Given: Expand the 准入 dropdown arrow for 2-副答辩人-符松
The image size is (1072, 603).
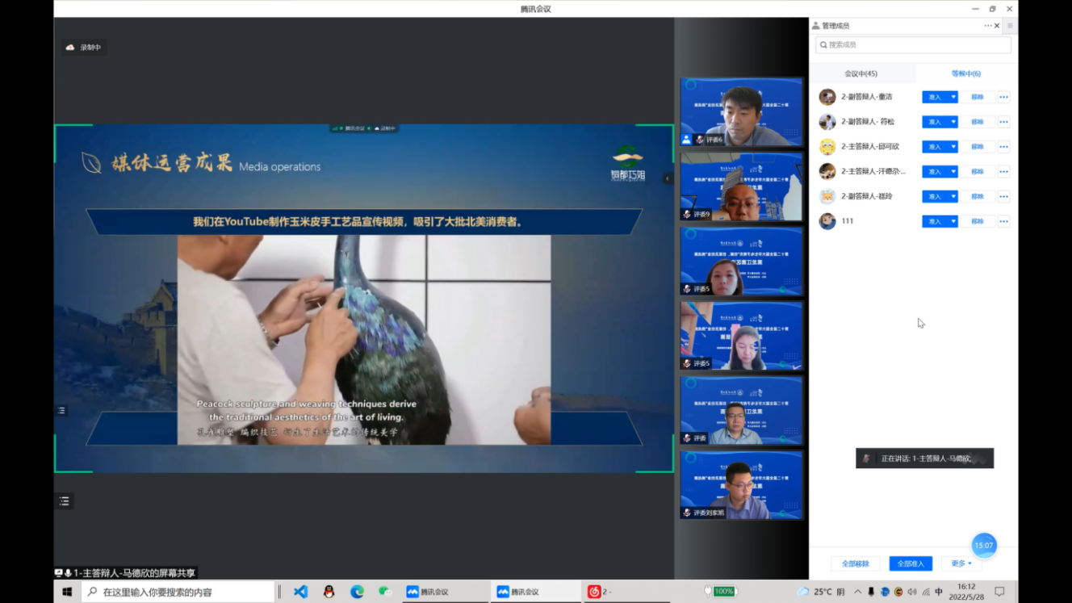Looking at the screenshot, I should click(x=953, y=122).
